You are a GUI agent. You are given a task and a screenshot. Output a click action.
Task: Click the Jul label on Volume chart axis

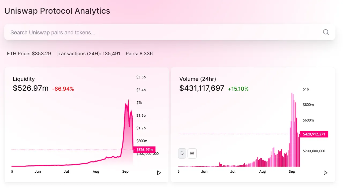tap(233, 172)
